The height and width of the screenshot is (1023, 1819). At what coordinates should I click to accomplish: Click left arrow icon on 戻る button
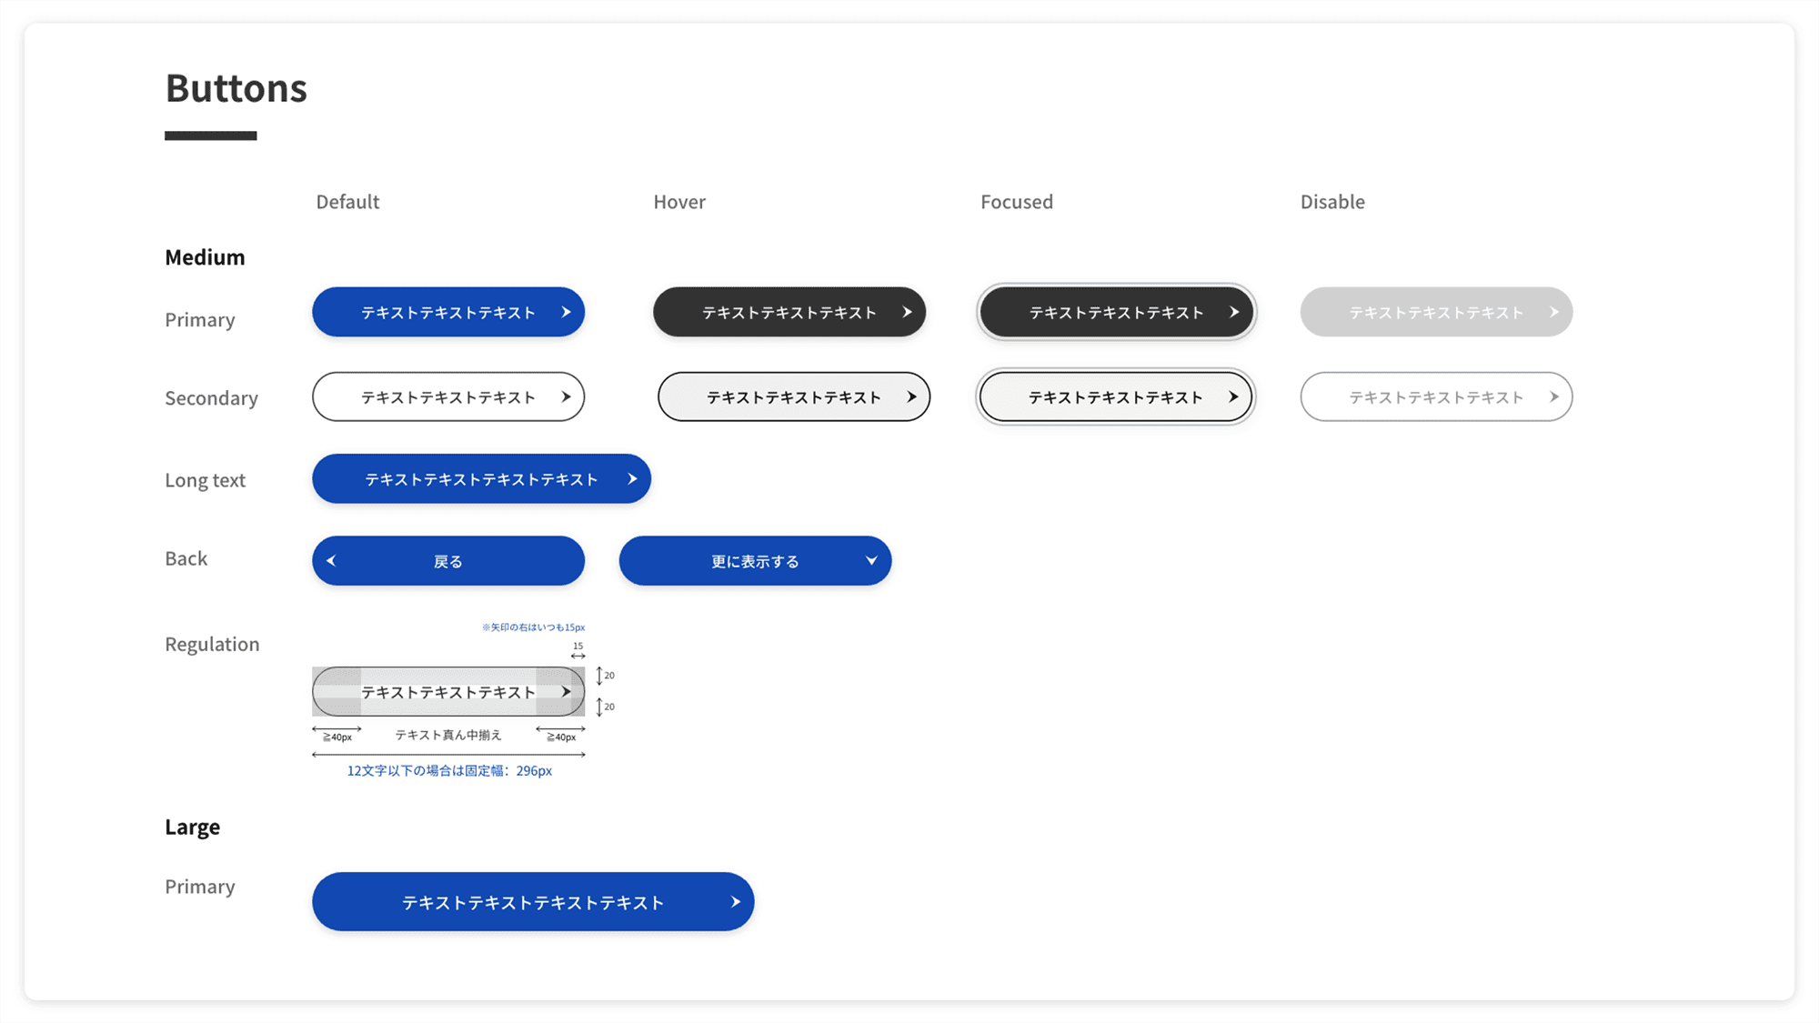click(331, 561)
